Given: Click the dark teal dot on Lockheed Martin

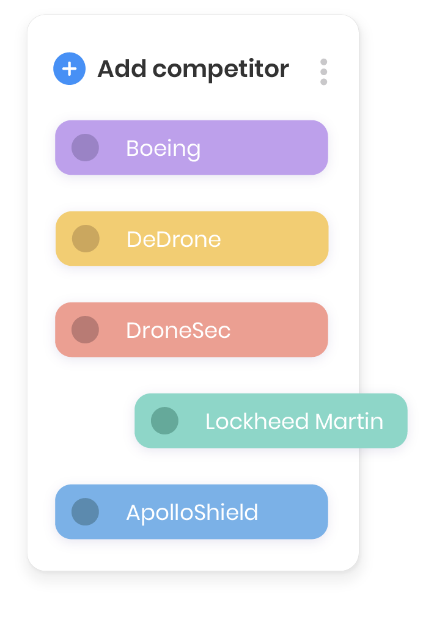Looking at the screenshot, I should tap(164, 421).
